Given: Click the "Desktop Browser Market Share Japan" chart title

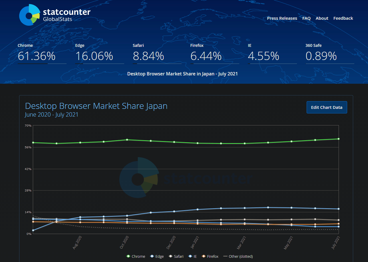Looking at the screenshot, I should (96, 106).
